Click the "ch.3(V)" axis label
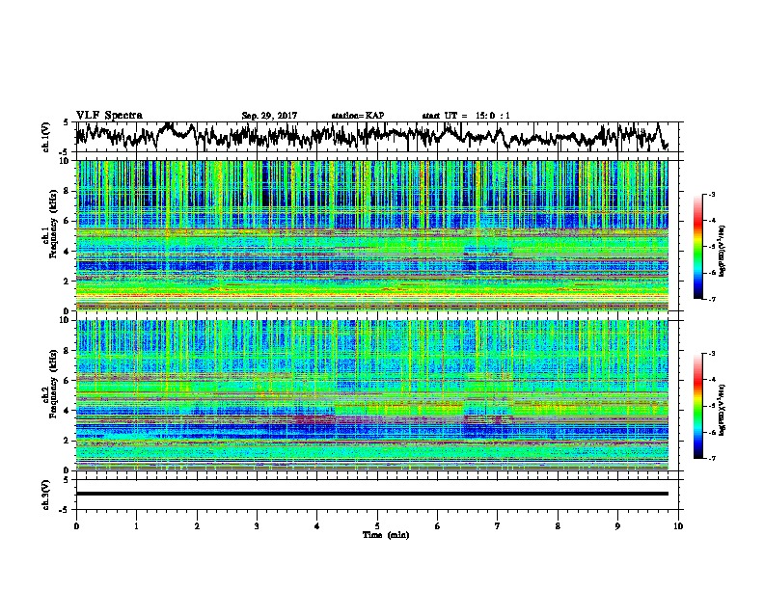 [46, 495]
